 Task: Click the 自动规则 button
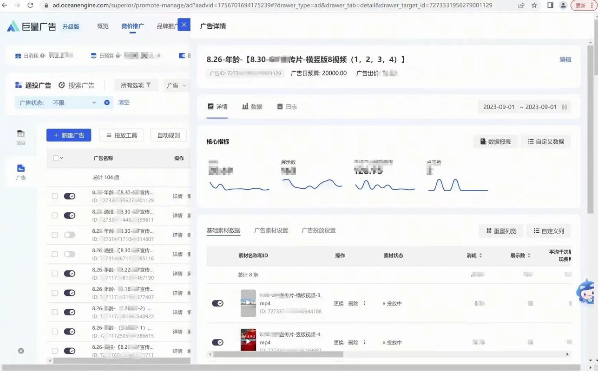coord(169,135)
